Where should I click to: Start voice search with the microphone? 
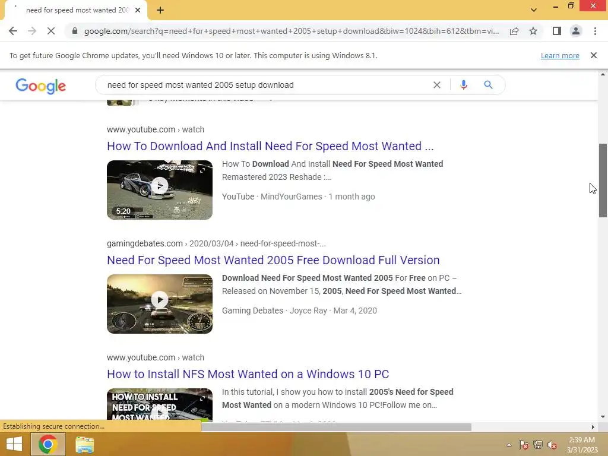pos(463,85)
